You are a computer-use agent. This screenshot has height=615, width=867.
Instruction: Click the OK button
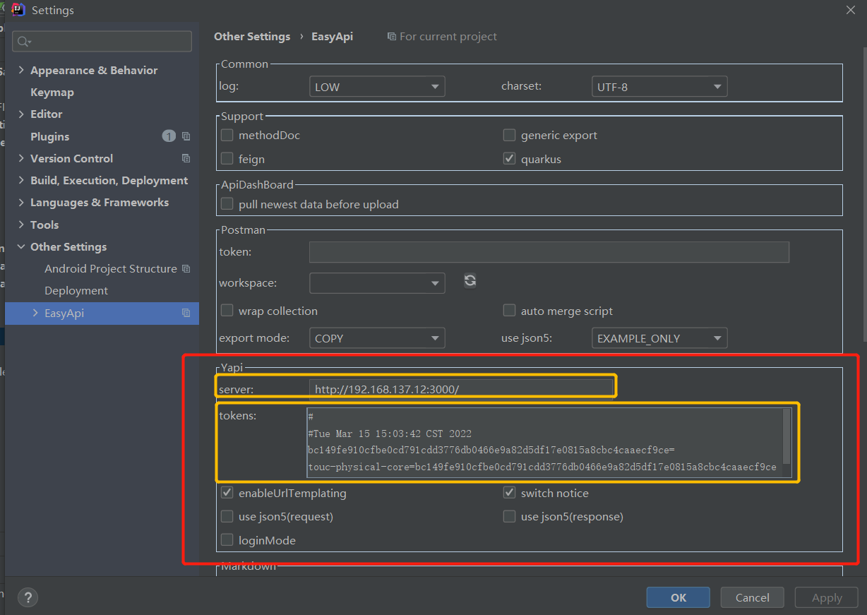tap(678, 597)
